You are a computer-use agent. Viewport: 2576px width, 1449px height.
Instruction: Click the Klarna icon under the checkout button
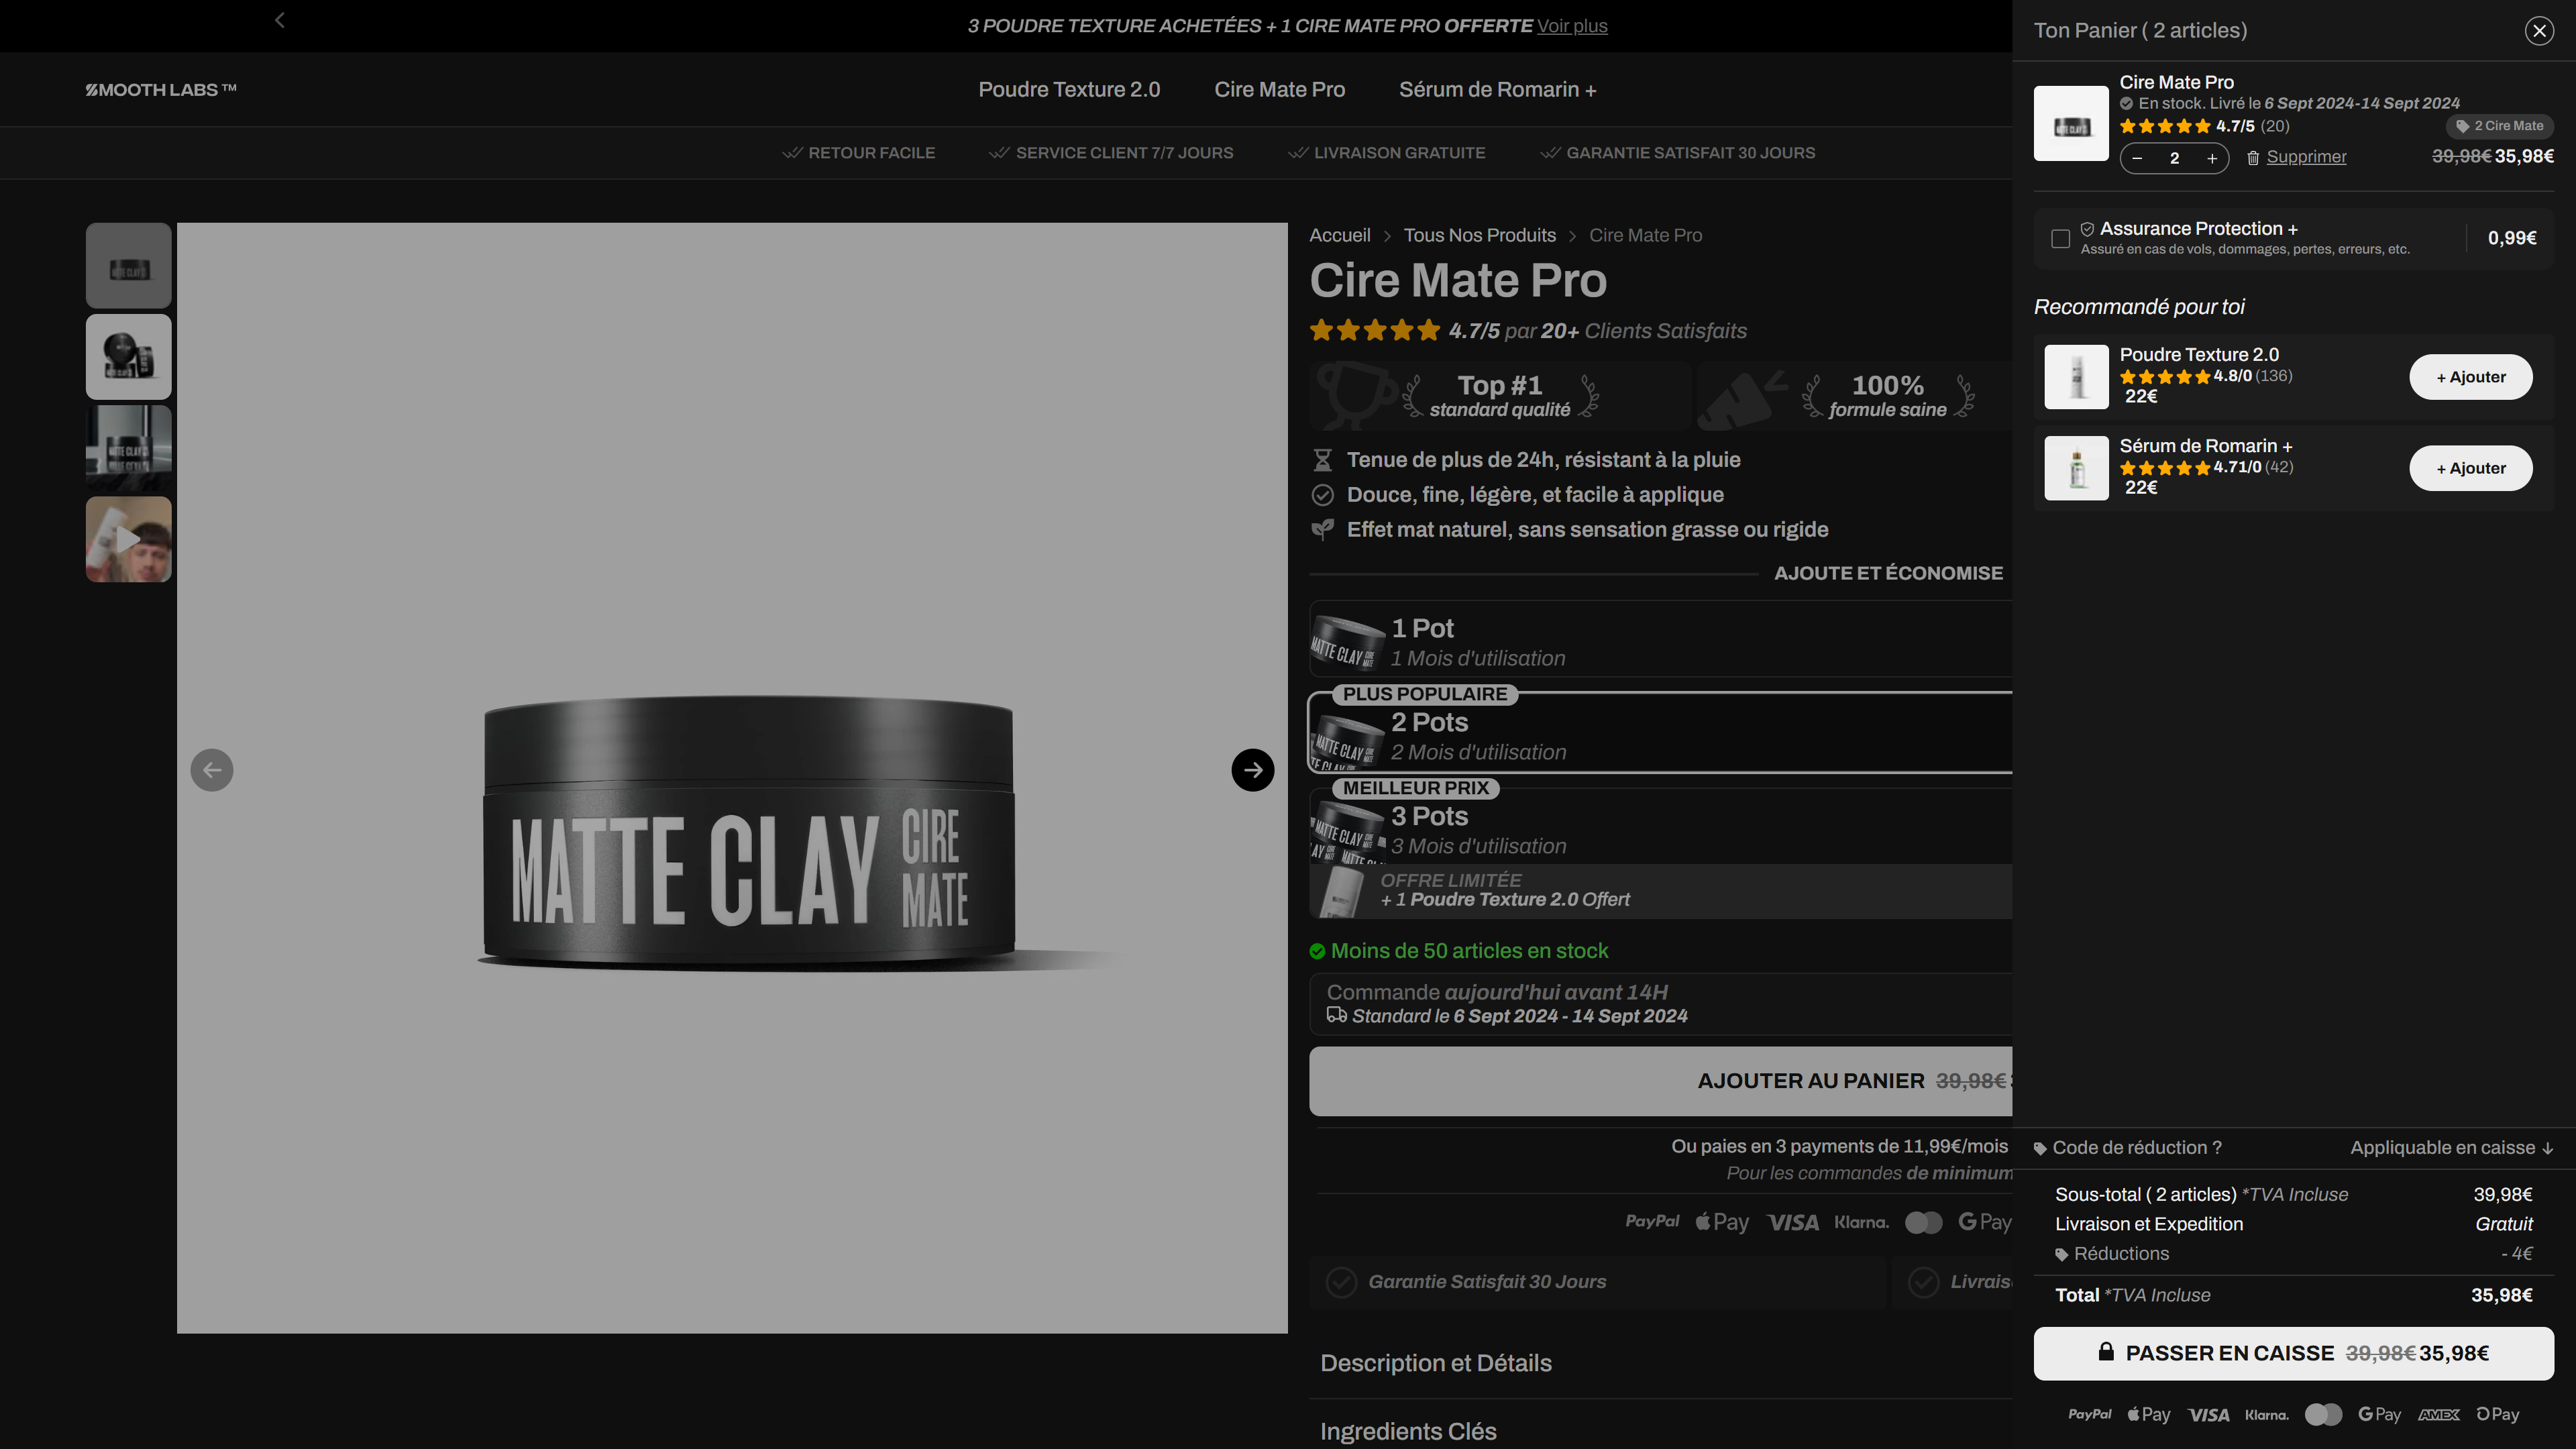(2266, 1415)
